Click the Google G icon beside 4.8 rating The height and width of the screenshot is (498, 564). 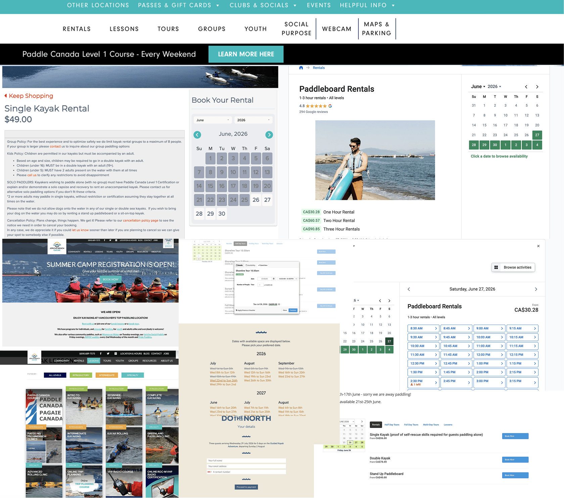click(x=330, y=106)
